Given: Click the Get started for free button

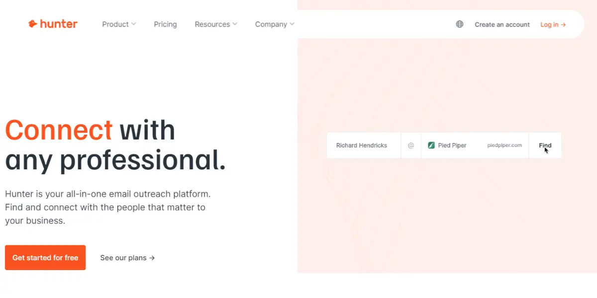Looking at the screenshot, I should [45, 258].
